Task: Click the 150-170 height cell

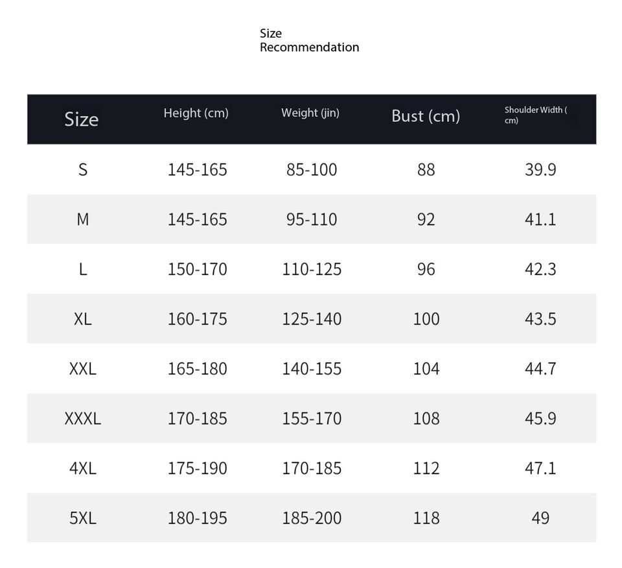Action: click(198, 269)
